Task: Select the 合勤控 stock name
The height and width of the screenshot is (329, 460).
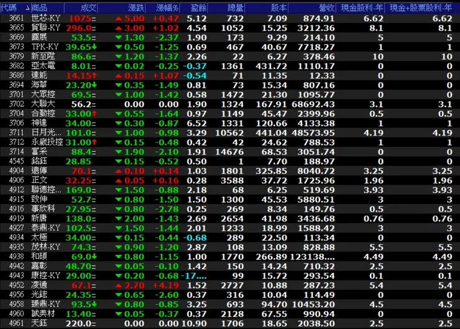Action: pos(43,113)
